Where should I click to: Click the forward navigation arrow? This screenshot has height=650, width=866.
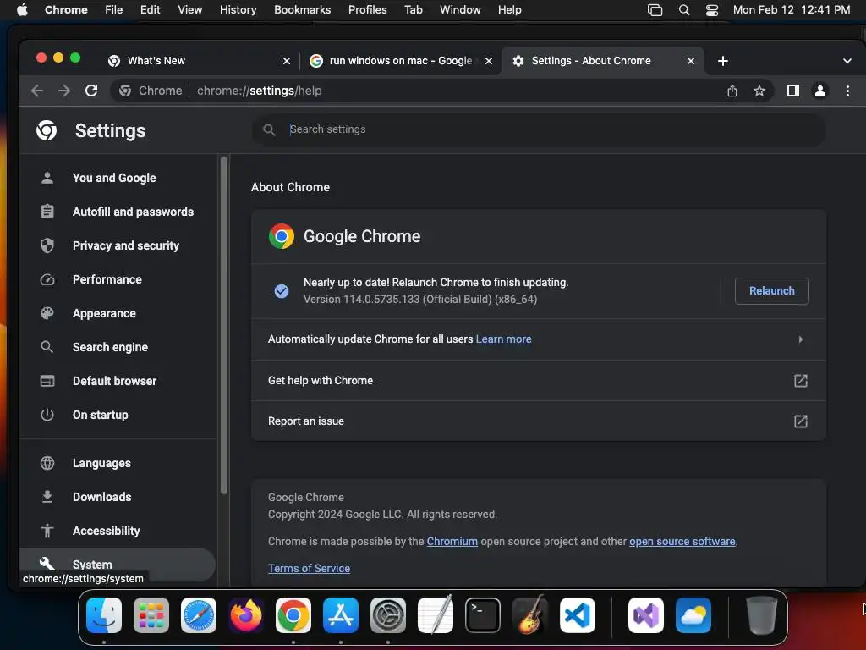64,91
